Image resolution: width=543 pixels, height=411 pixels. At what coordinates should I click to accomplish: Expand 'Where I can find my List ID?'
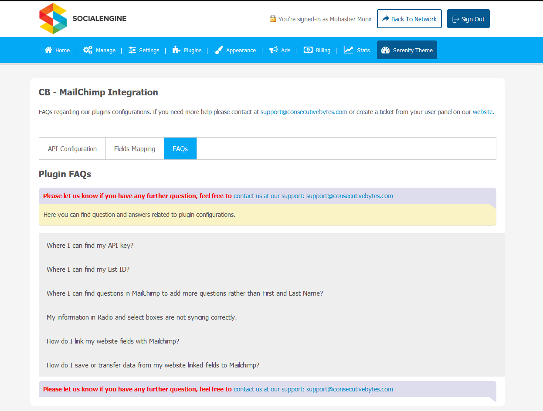pyautogui.click(x=88, y=270)
